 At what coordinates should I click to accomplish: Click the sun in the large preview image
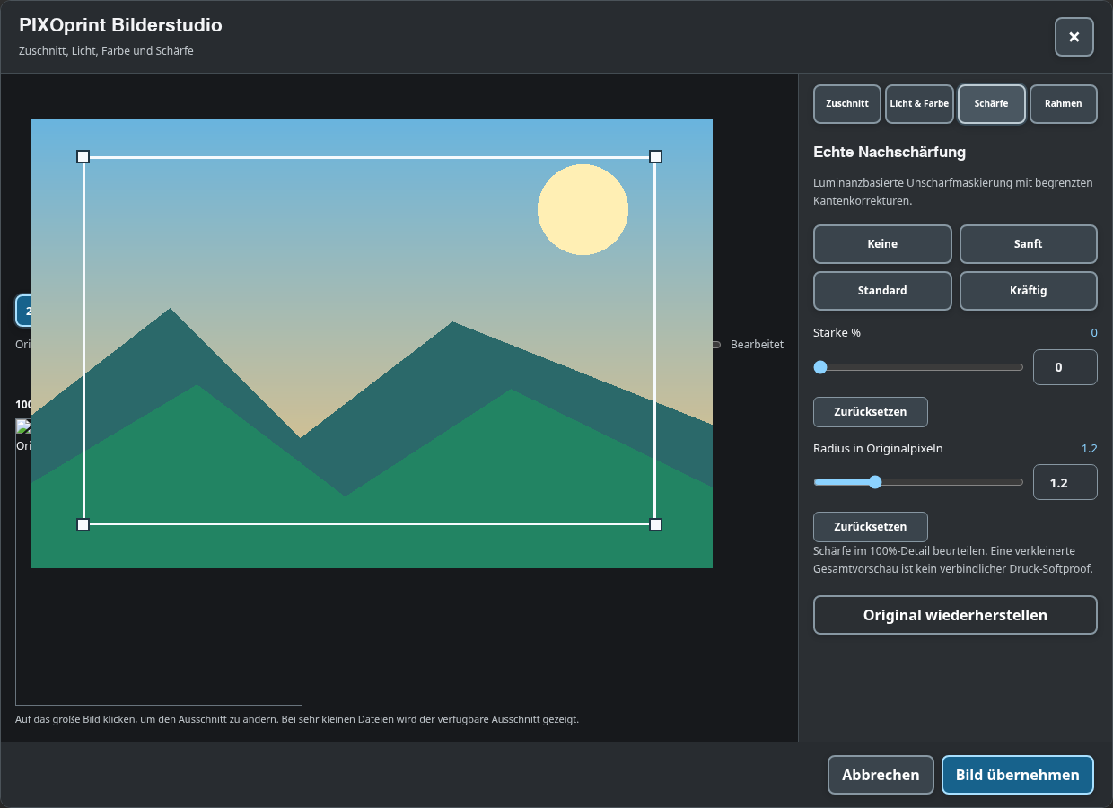tap(583, 209)
